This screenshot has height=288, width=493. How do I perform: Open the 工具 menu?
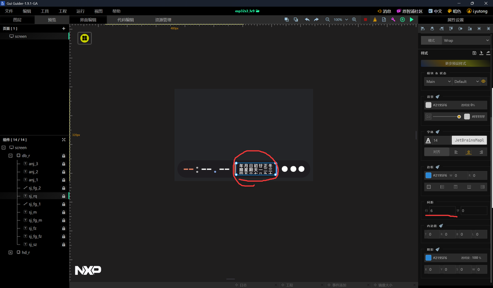[44, 11]
